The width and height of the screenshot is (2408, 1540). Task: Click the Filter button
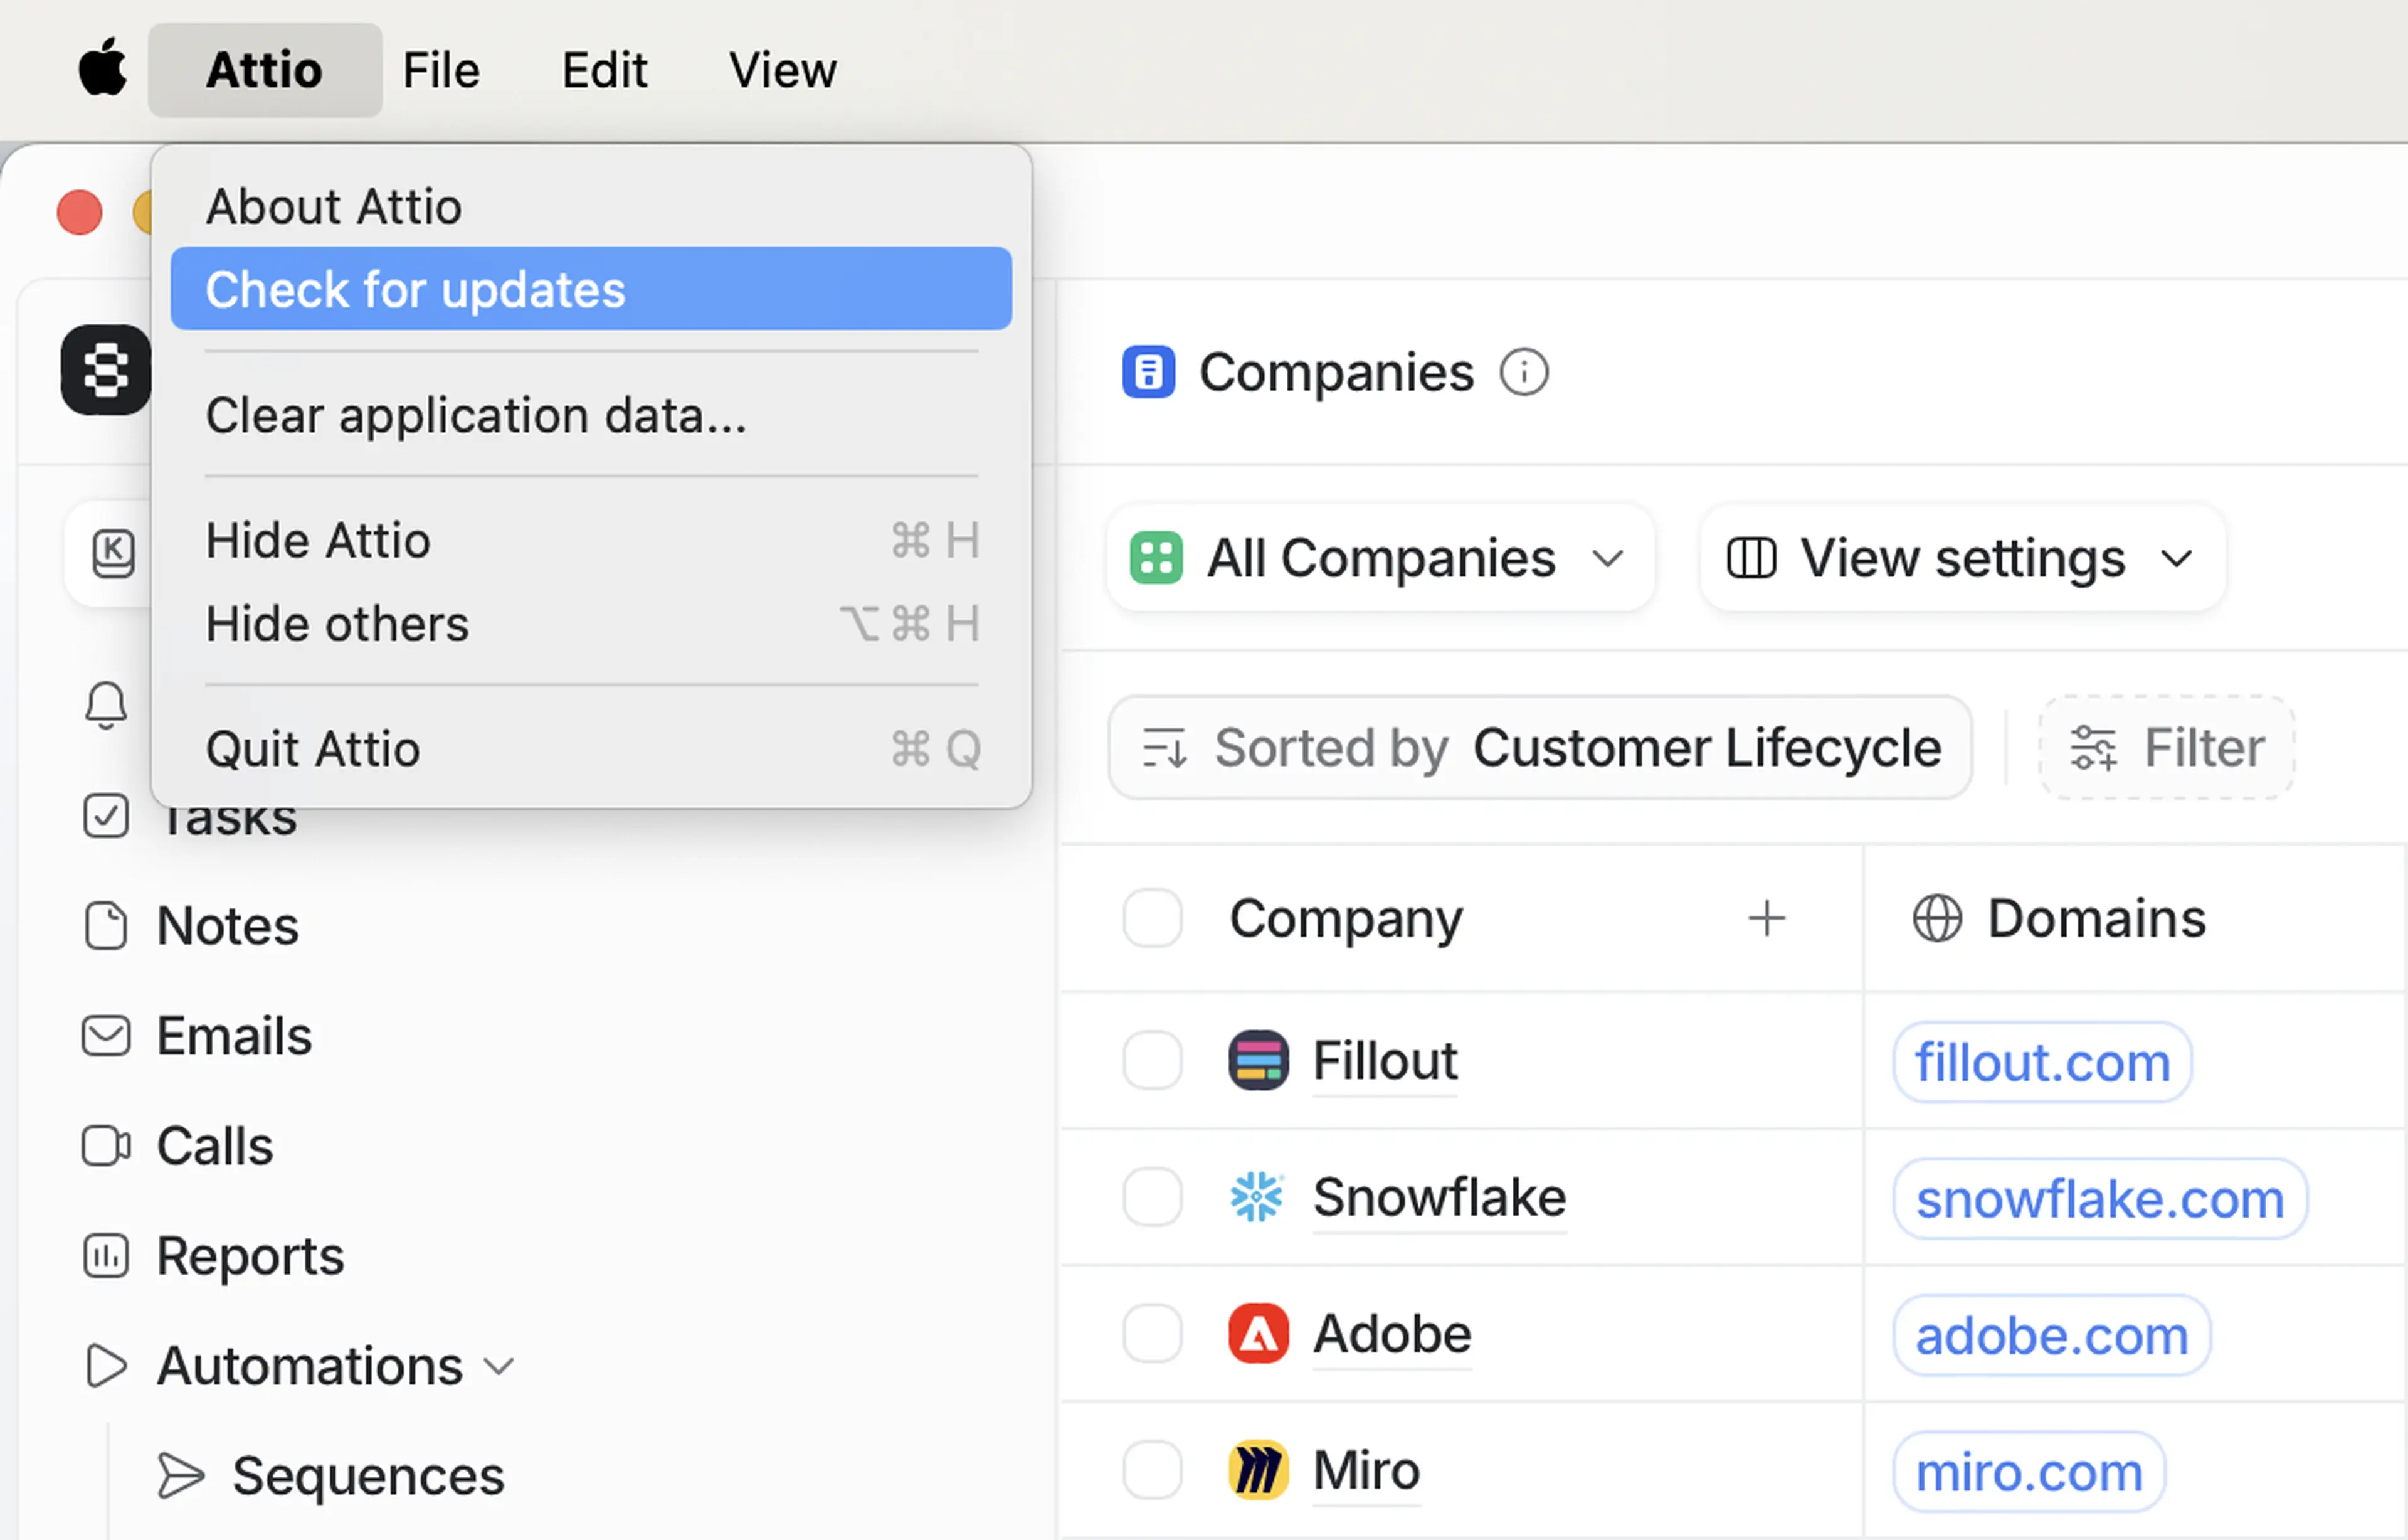2166,748
